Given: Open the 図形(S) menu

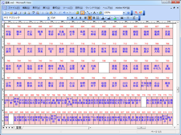Looking at the screenshot, I should (79, 8).
